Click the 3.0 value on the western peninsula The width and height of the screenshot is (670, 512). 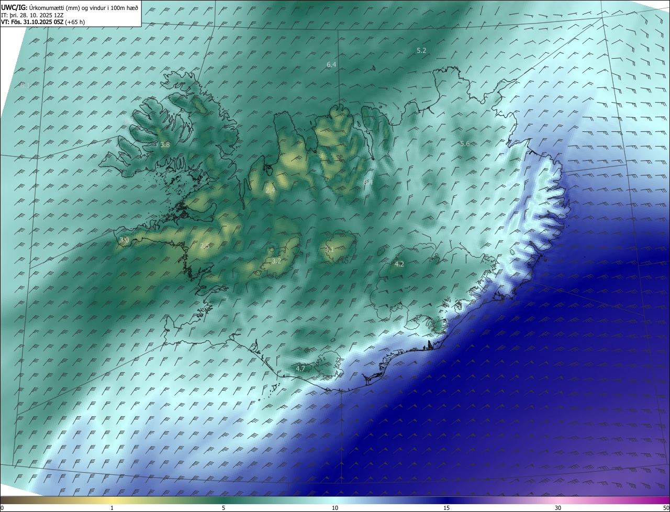coord(124,240)
